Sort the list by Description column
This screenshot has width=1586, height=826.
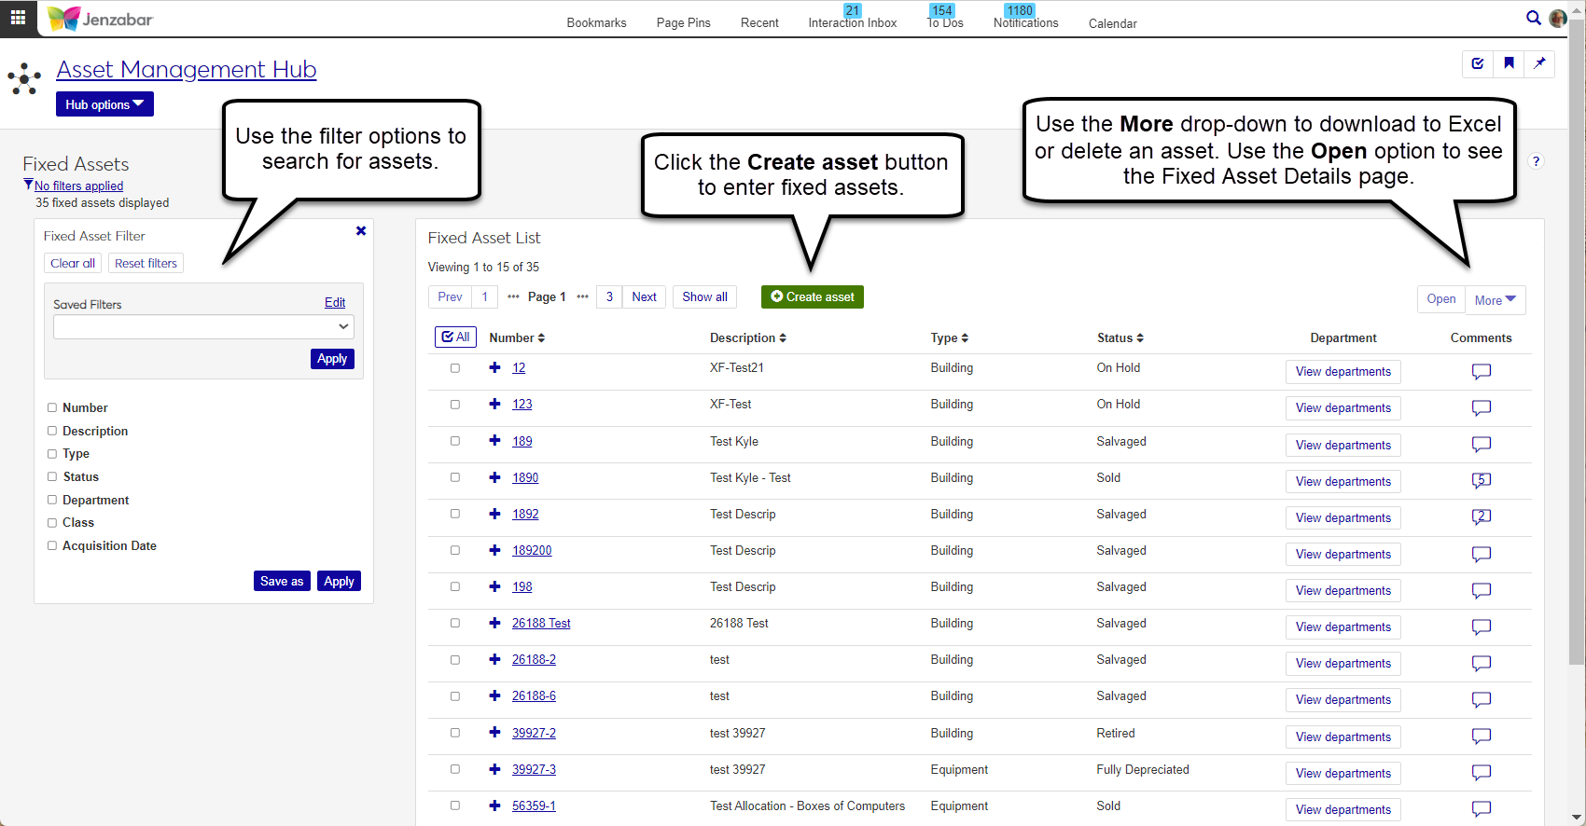747,337
